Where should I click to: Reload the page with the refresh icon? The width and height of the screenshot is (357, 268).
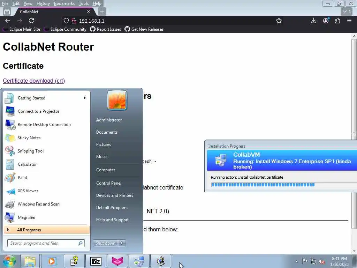tap(31, 21)
